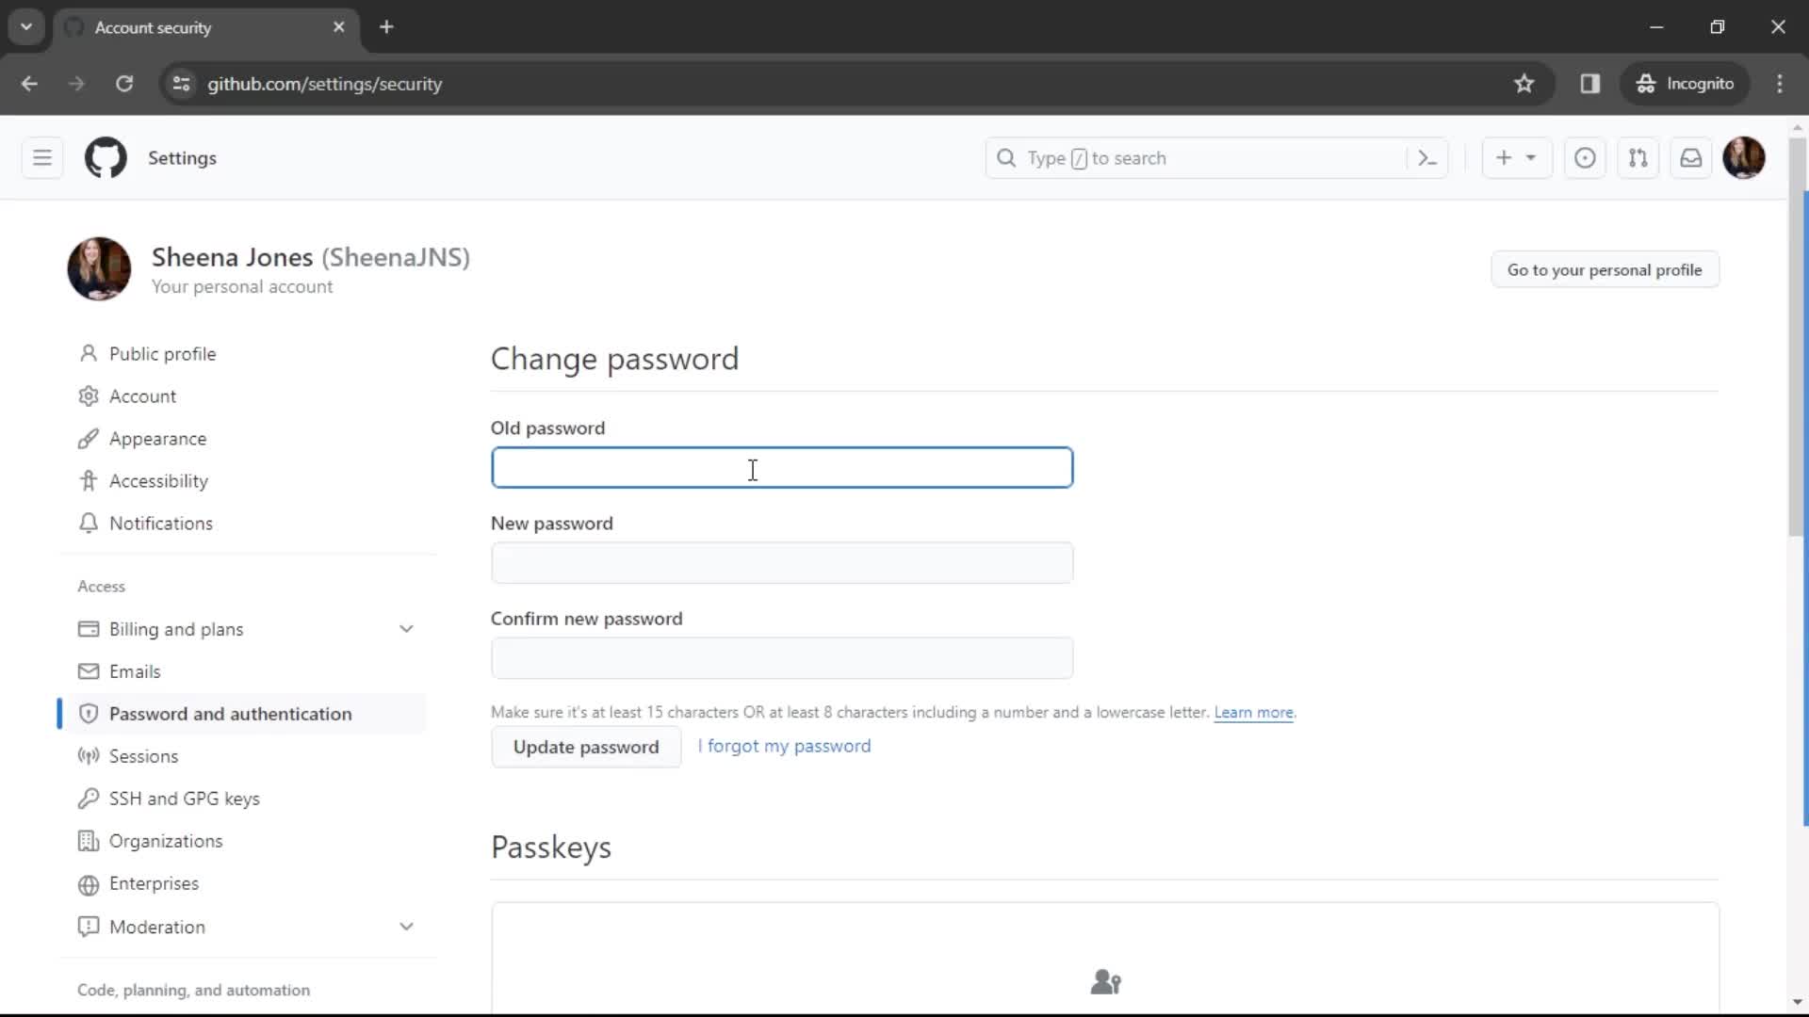Click the notifications bell icon

pyautogui.click(x=1695, y=157)
